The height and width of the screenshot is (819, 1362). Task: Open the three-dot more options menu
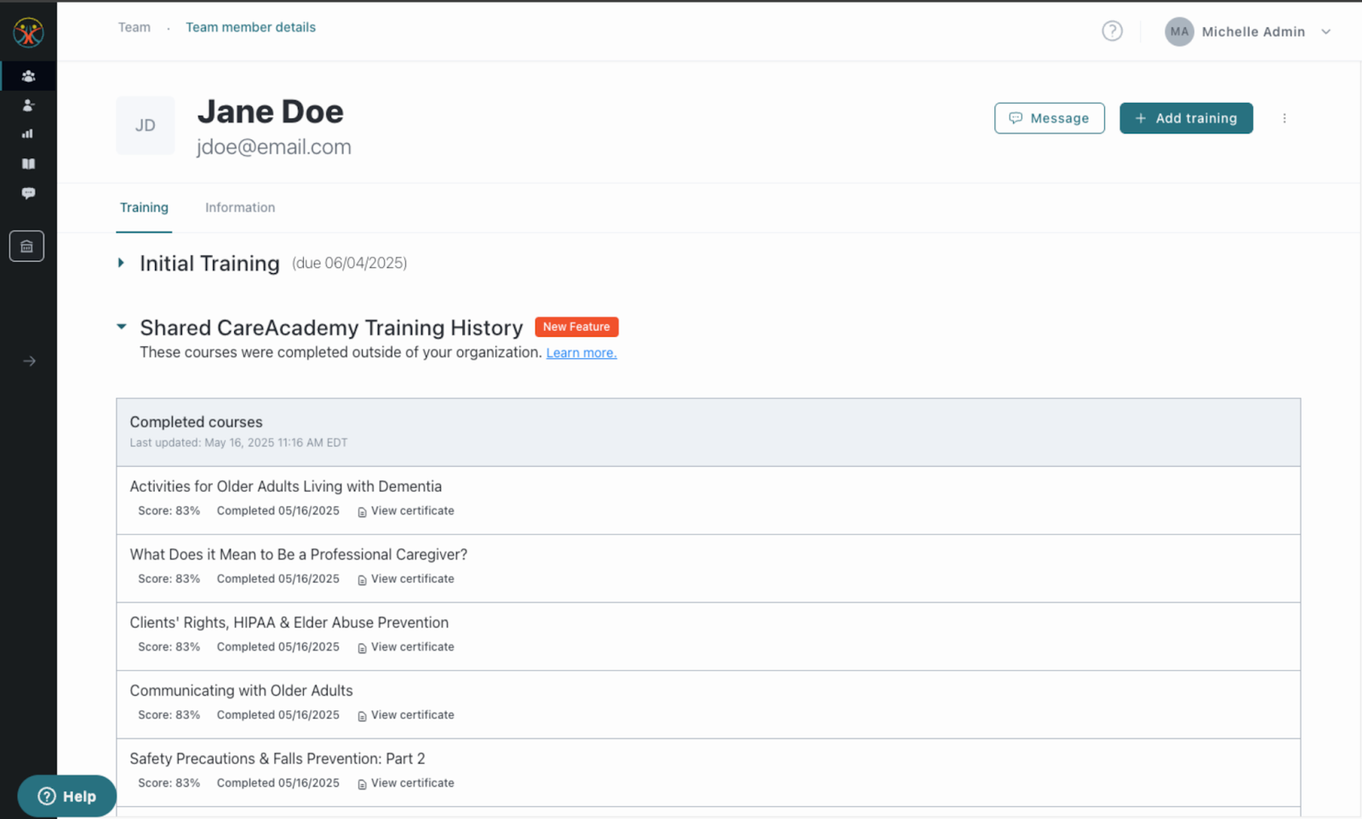point(1285,118)
